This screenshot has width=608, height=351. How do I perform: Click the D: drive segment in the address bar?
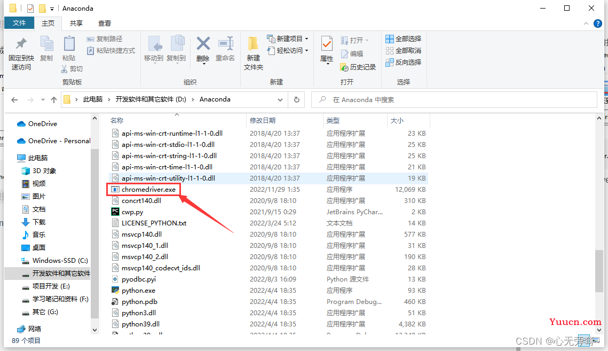[x=151, y=99]
